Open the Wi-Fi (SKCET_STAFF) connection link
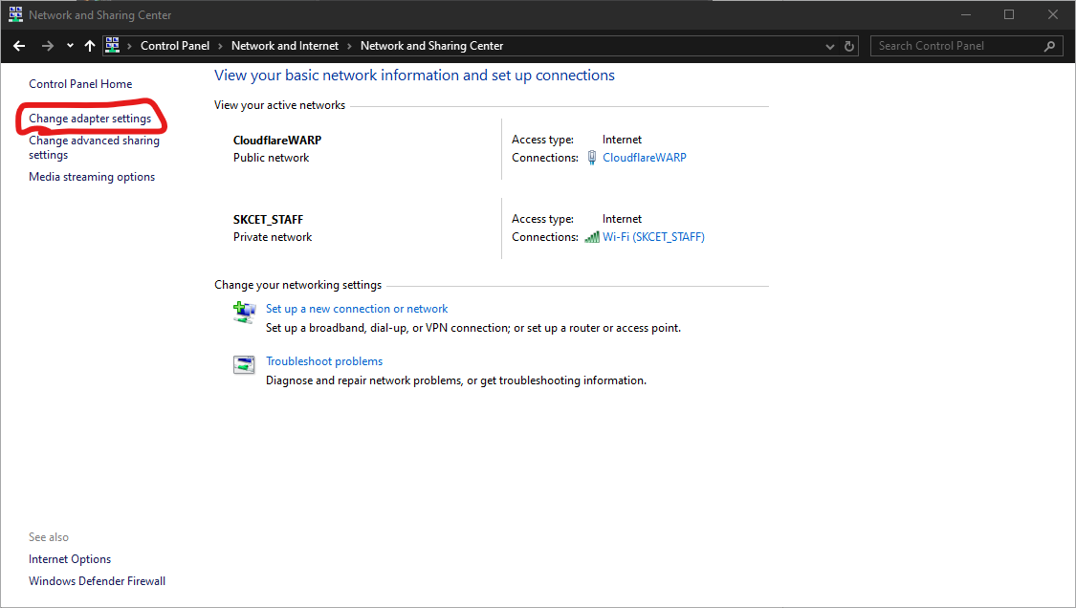The width and height of the screenshot is (1076, 608). 653,237
